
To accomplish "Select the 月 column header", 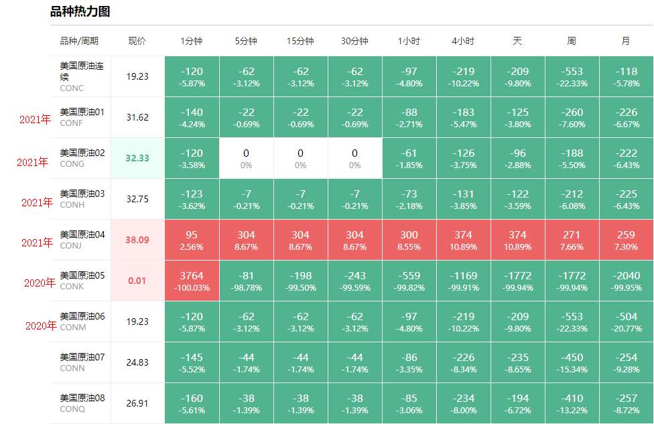I will 626,41.
